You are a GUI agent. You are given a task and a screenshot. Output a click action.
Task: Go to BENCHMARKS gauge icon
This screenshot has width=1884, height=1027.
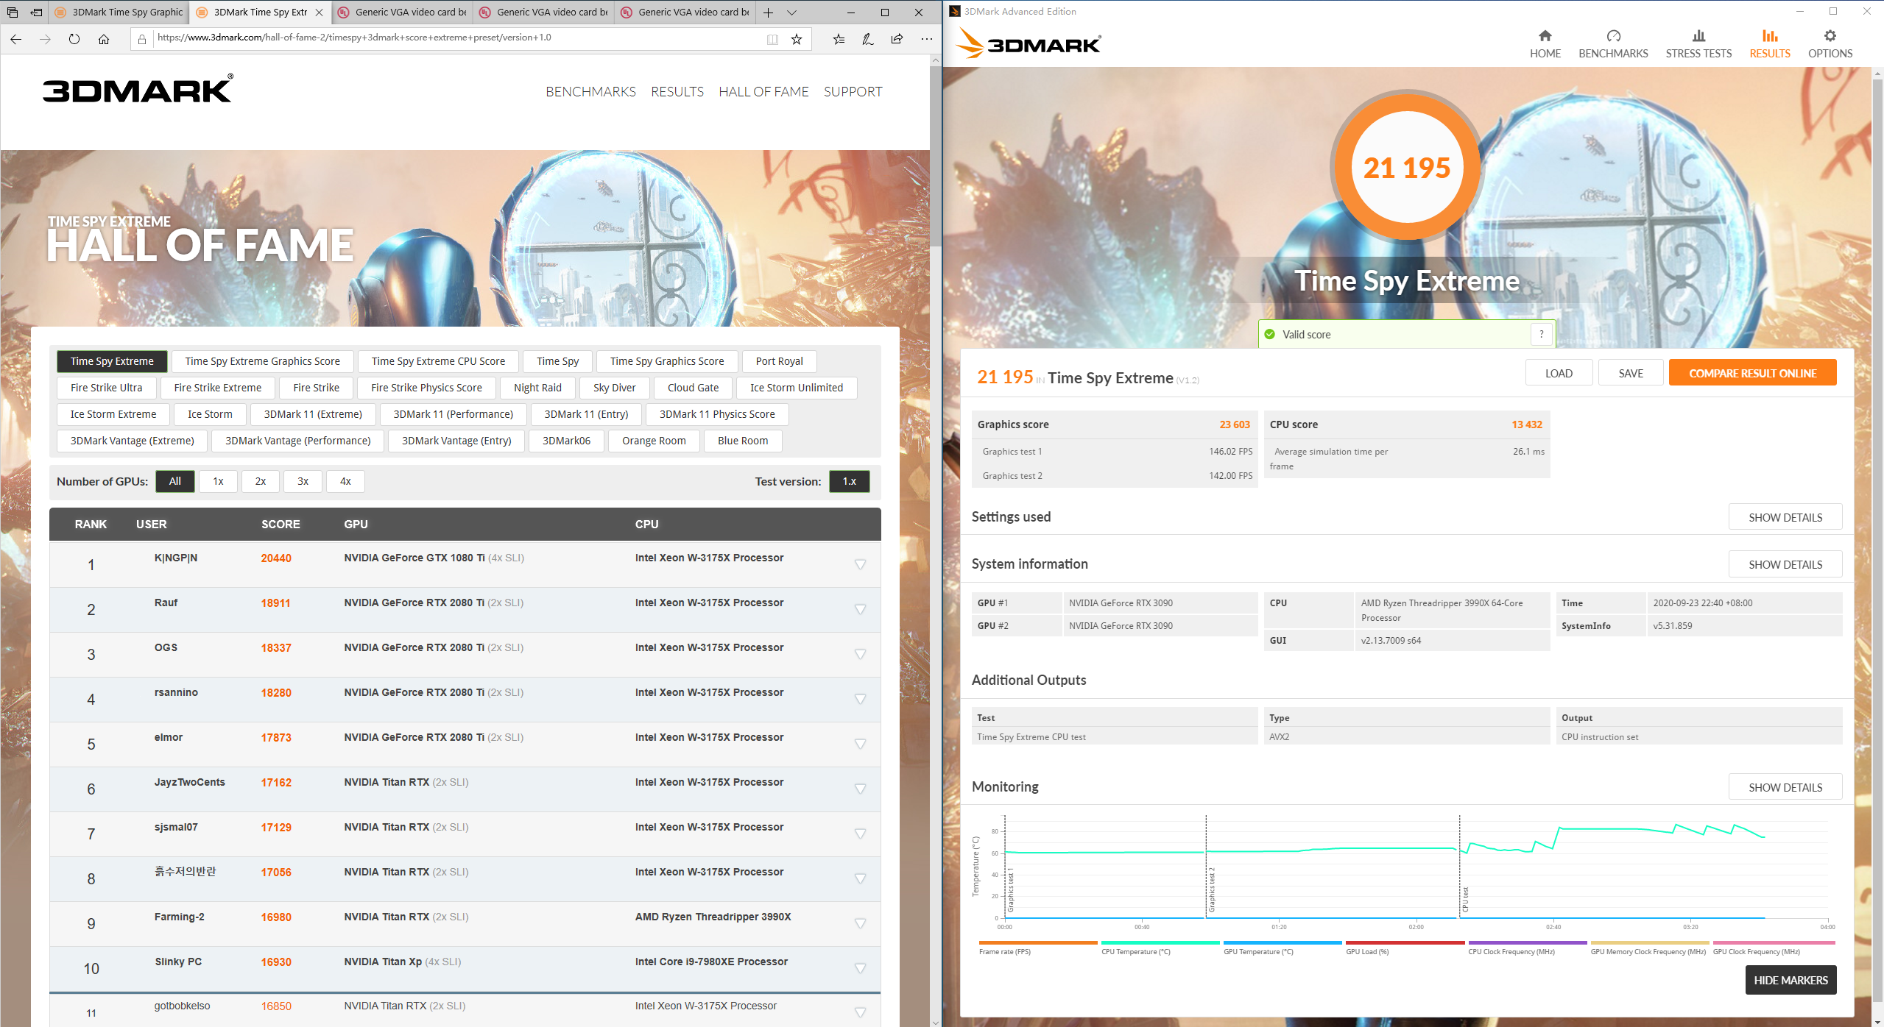coord(1613,36)
